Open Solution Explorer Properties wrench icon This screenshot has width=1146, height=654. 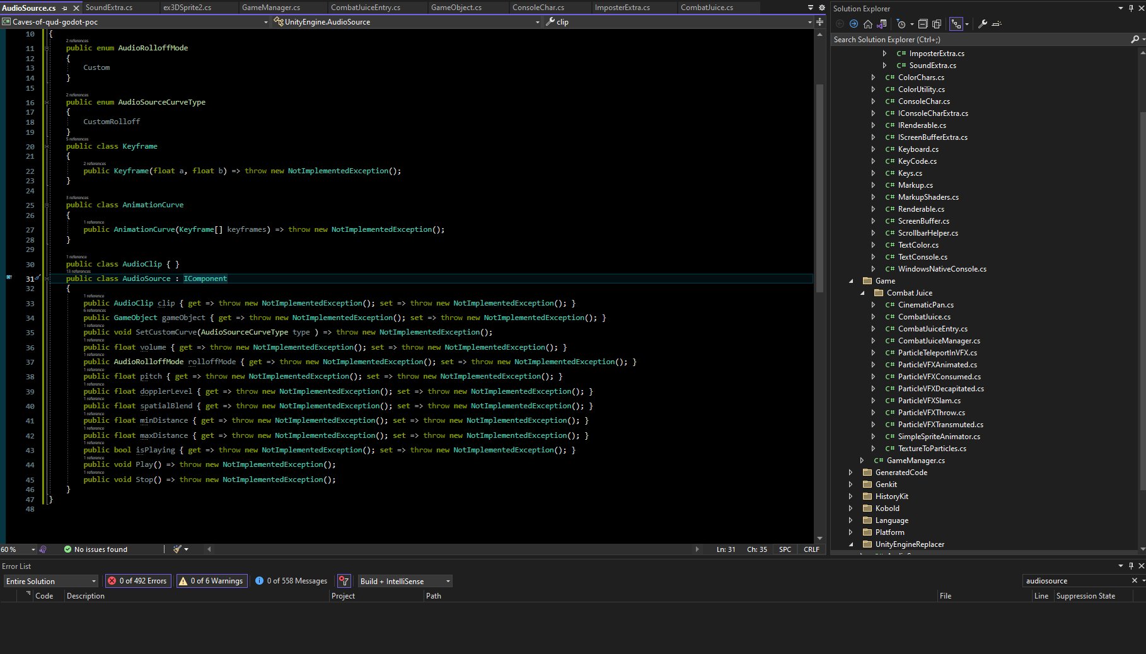[982, 24]
